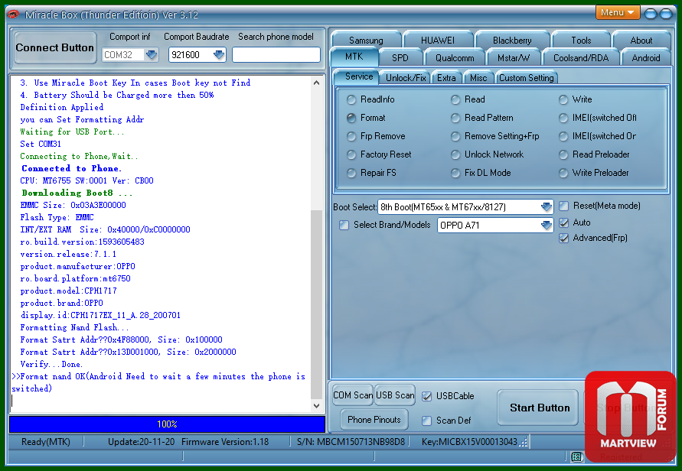Choose the Unlock Network radio button

(x=455, y=154)
